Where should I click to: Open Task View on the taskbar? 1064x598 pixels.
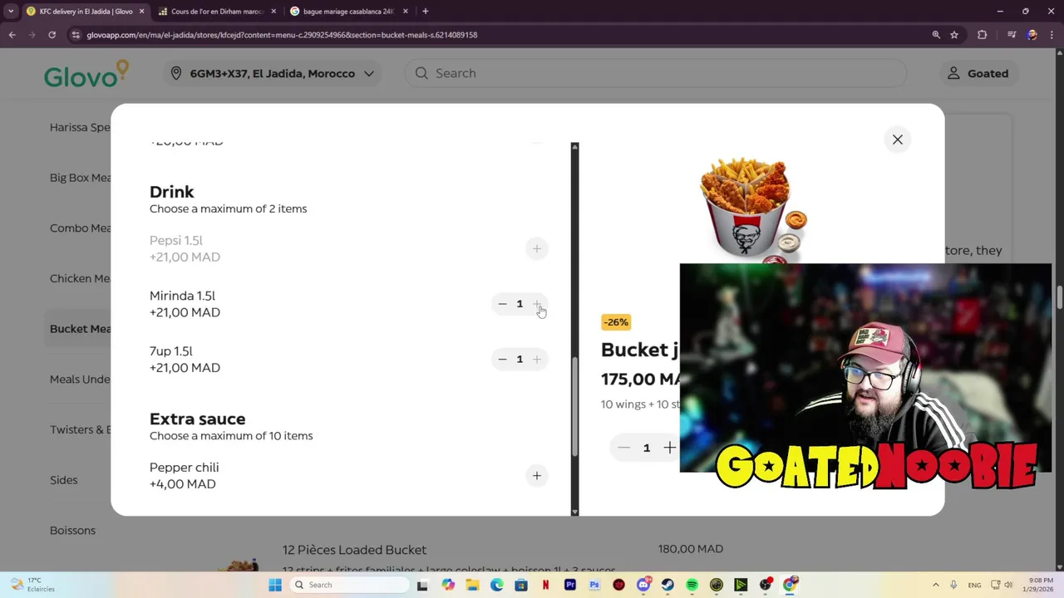click(422, 585)
